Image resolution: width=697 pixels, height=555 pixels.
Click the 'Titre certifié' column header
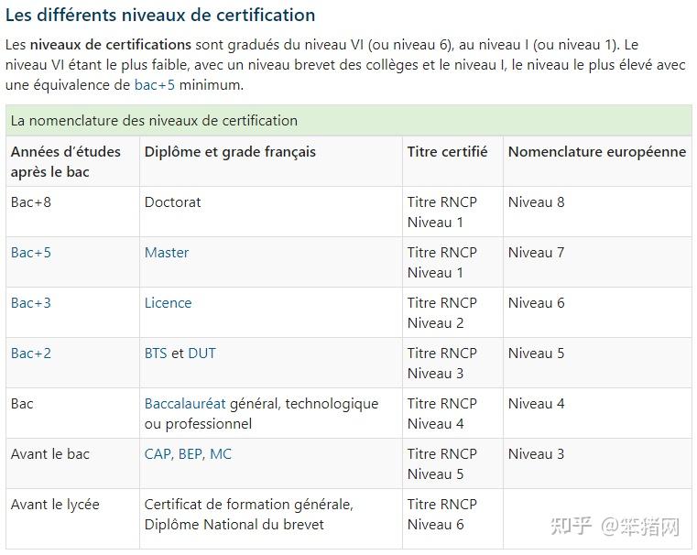tap(447, 152)
